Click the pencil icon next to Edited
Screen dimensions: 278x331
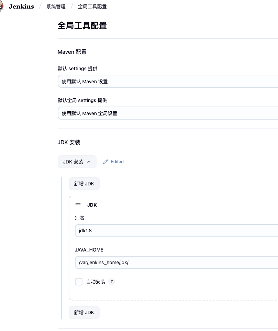click(x=105, y=162)
